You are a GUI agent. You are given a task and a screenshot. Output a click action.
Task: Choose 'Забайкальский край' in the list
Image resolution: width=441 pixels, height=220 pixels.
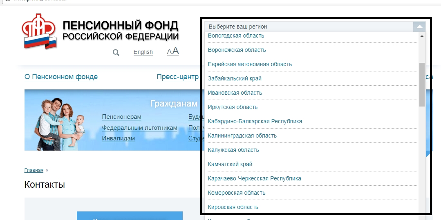pos(235,78)
